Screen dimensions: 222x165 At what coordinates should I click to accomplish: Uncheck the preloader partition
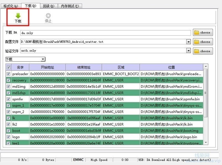(x=8, y=74)
